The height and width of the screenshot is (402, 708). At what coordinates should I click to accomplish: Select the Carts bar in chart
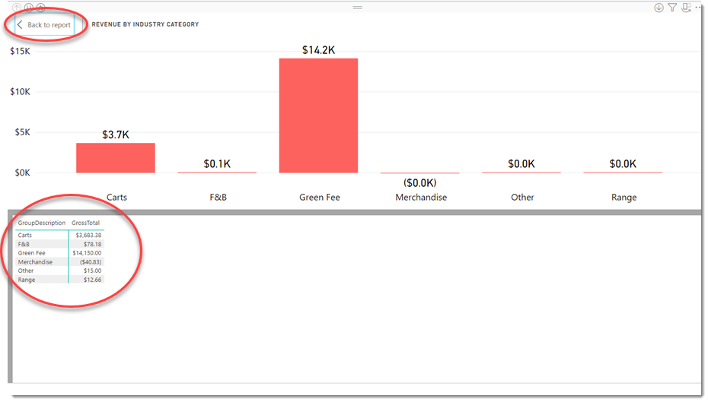coord(116,158)
